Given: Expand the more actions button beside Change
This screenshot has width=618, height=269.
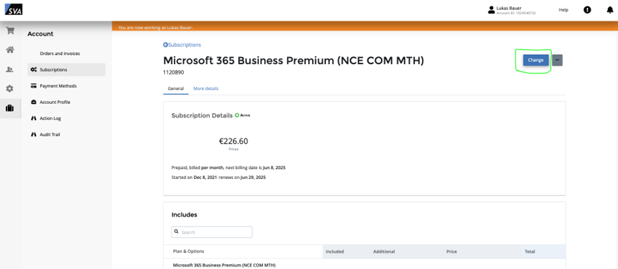Looking at the screenshot, I should [557, 60].
